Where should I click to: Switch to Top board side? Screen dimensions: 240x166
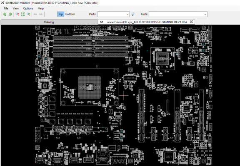click(x=60, y=14)
